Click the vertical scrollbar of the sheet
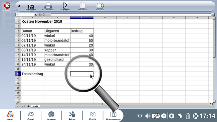 (x=214, y=59)
